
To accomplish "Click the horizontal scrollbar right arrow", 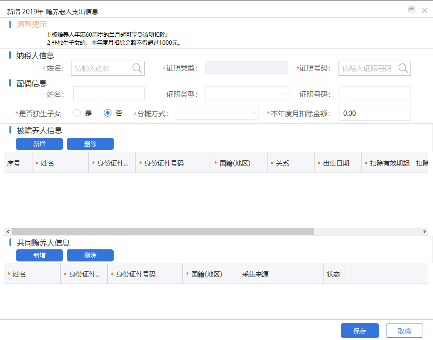I will pyautogui.click(x=425, y=231).
